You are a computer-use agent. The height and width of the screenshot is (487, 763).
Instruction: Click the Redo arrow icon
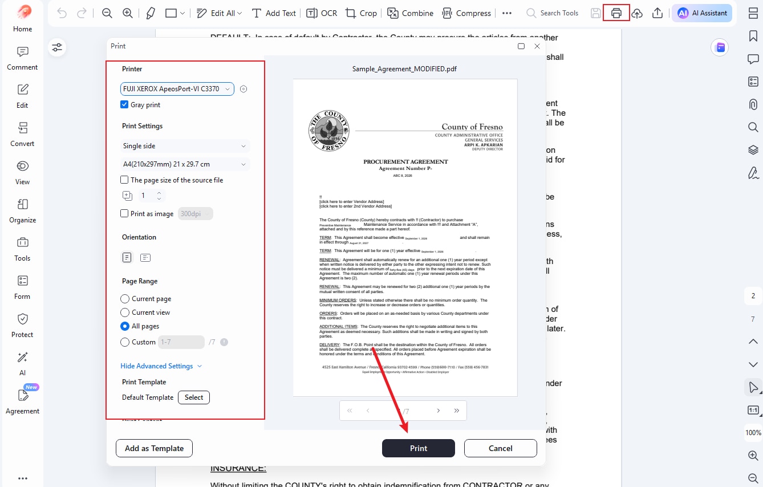(82, 13)
